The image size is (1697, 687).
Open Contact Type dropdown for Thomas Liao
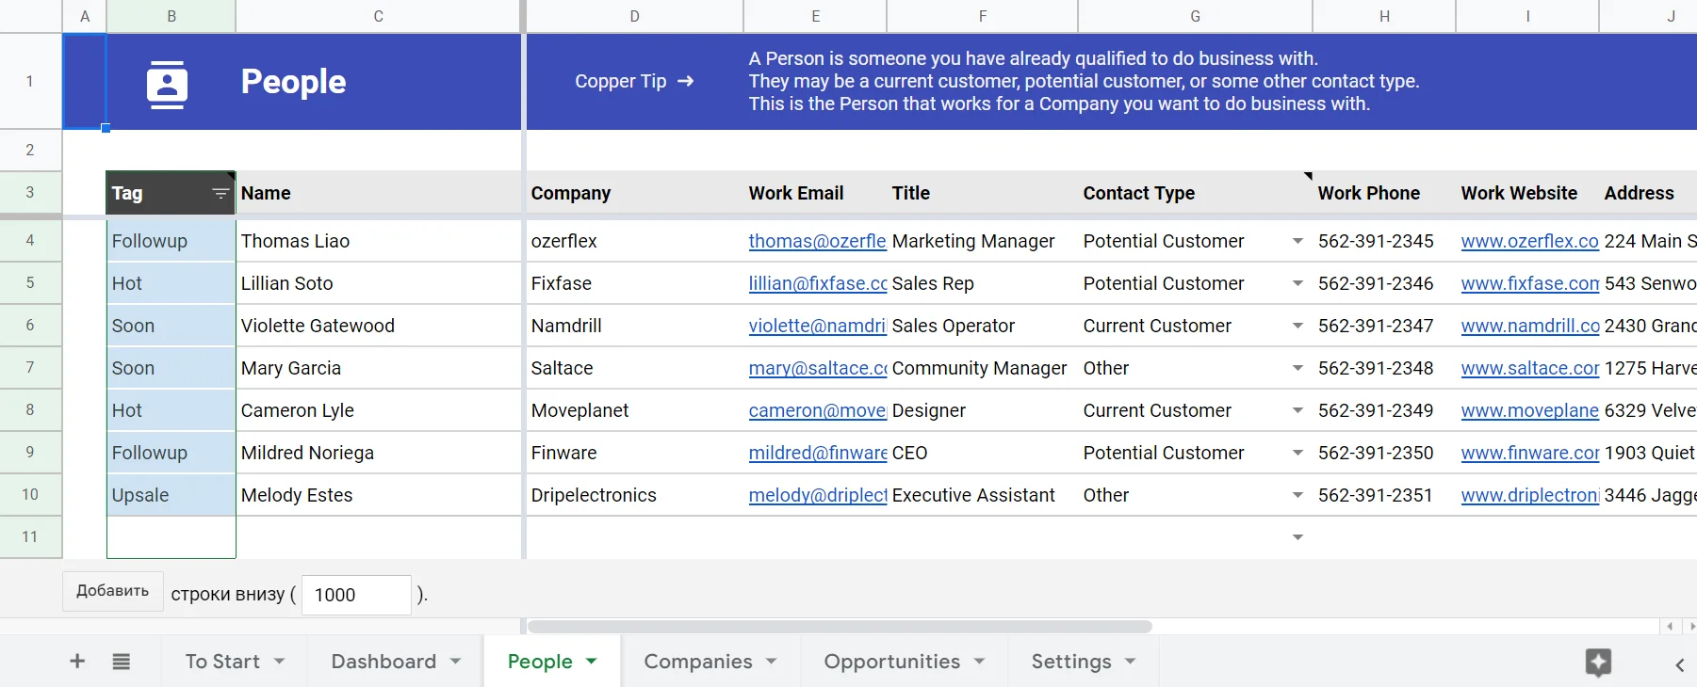tap(1297, 241)
